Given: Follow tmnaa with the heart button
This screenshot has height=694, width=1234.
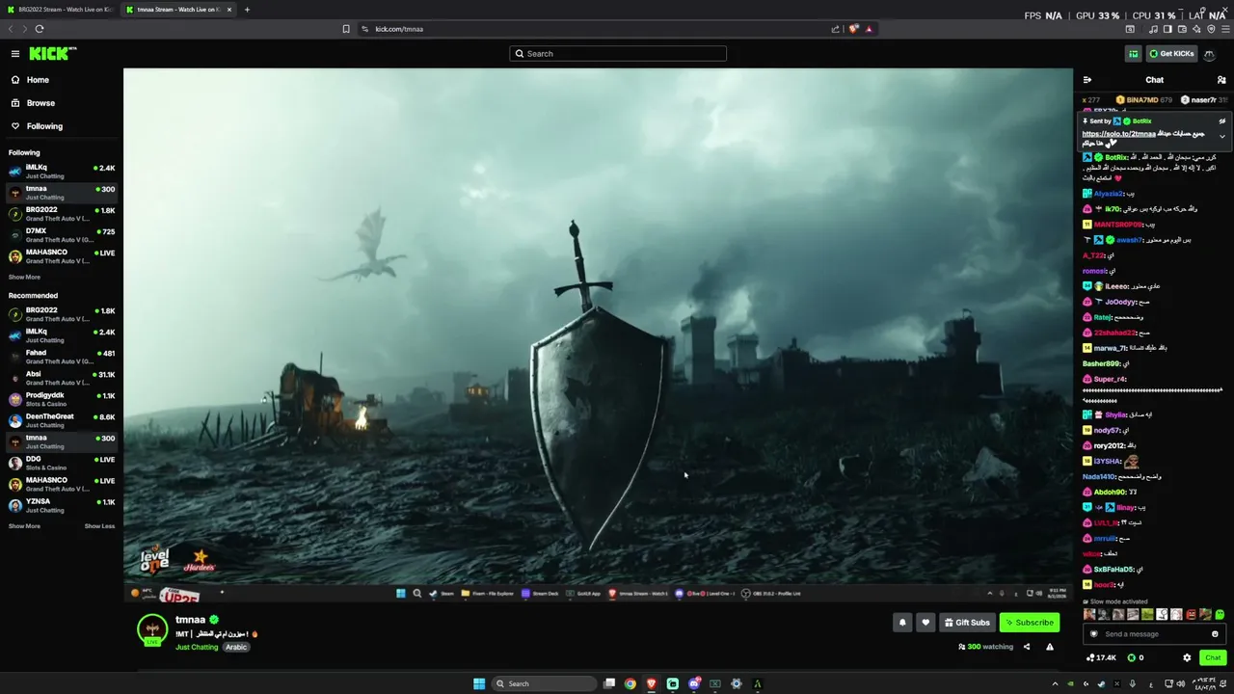Looking at the screenshot, I should pyautogui.click(x=925, y=623).
